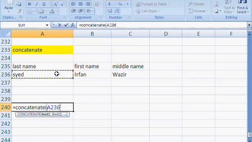252x142 pixels.
Task: Click the vertical scrollbar up arrow
Action: [x=249, y=34]
